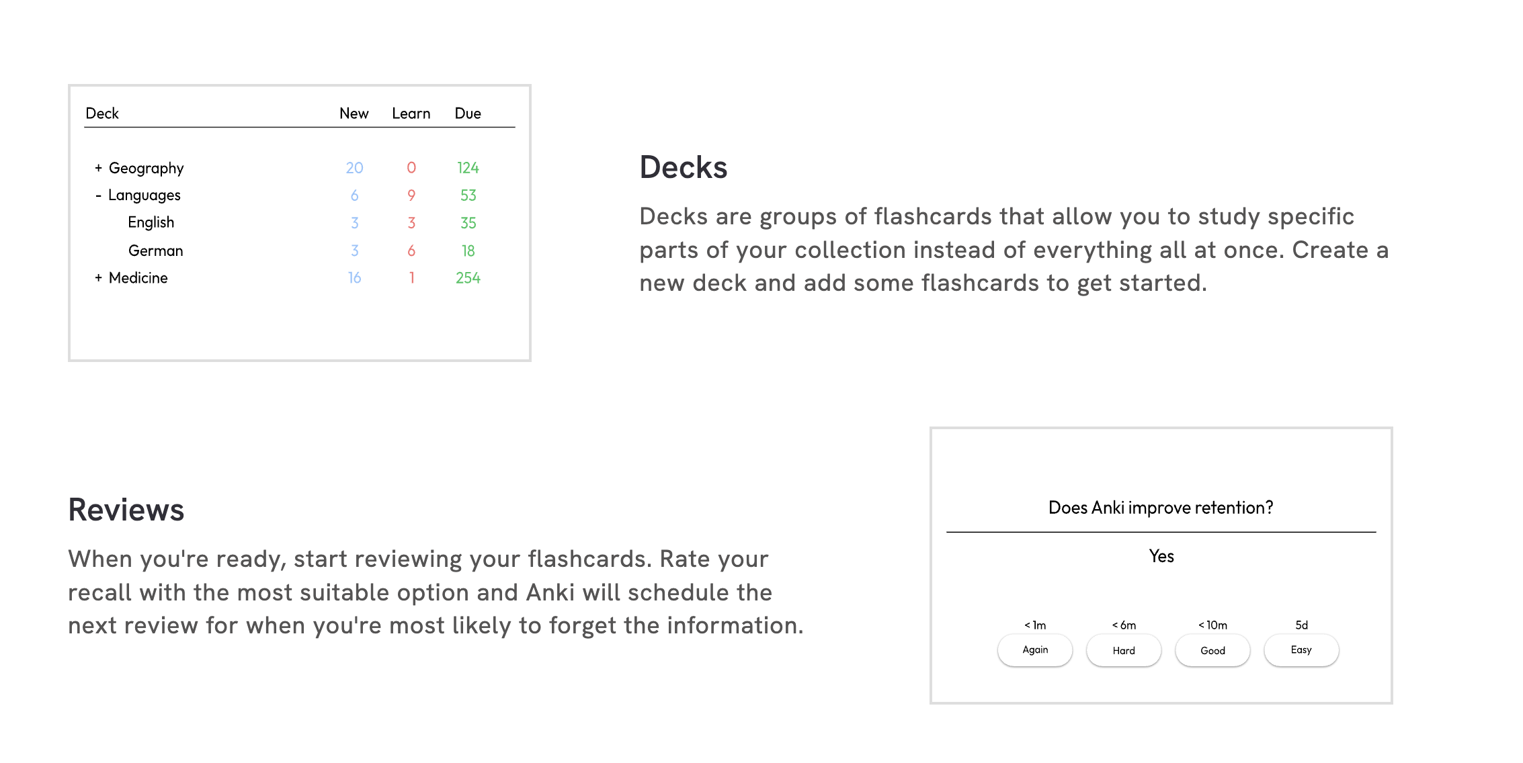
Task: Expand the Geography deck plus sign
Action: (98, 168)
